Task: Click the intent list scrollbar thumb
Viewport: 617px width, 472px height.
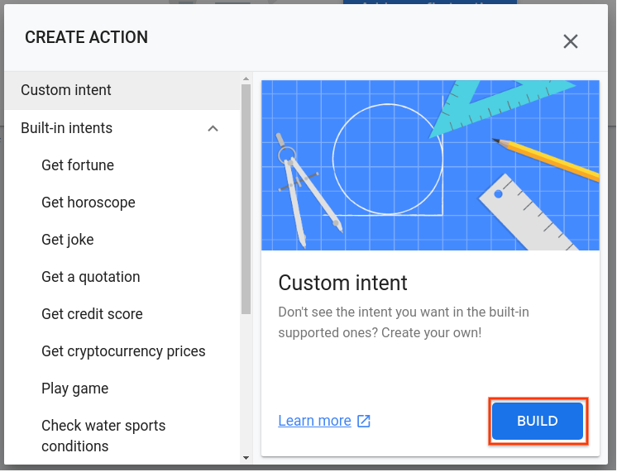Action: pos(246,198)
